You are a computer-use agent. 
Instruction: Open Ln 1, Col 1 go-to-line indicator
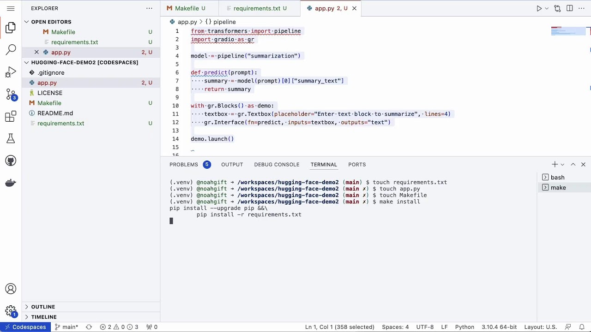point(339,327)
